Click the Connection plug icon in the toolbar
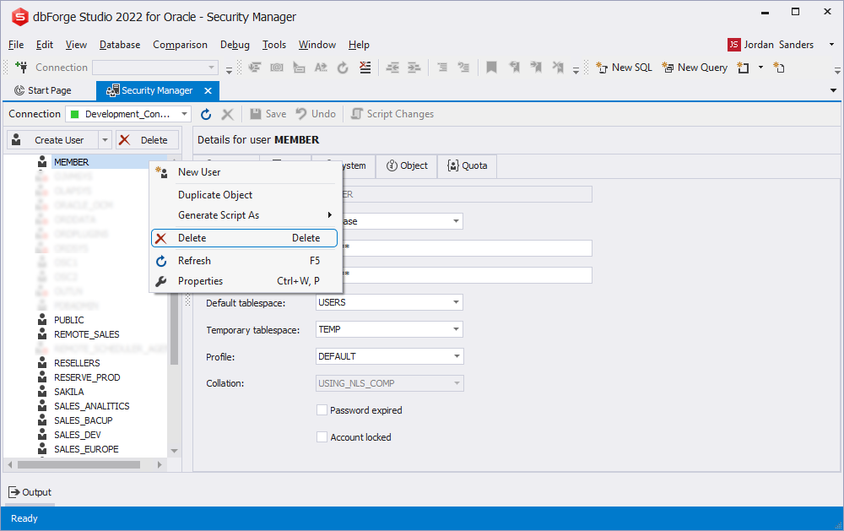Image resolution: width=844 pixels, height=531 pixels. pyautogui.click(x=22, y=68)
